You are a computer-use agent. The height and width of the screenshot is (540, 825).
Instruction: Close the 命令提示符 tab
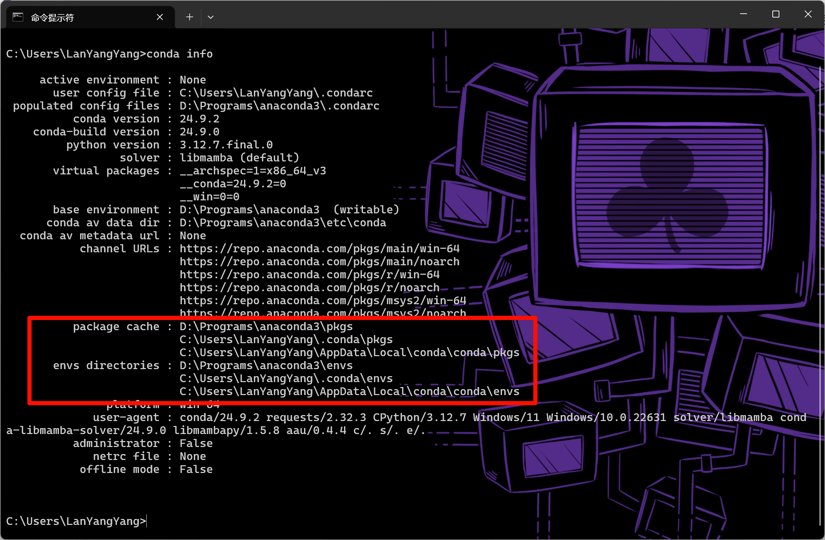tap(160, 17)
